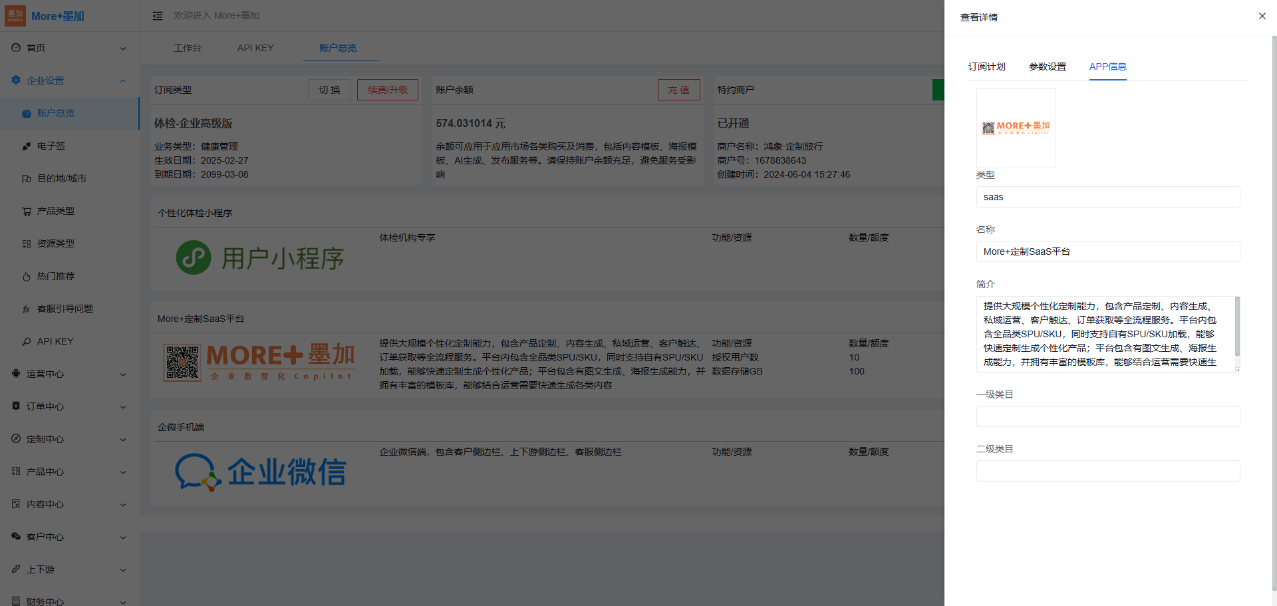This screenshot has height=606, width=1277.
Task: Expand the 首页 sidebar menu
Action: (x=123, y=49)
